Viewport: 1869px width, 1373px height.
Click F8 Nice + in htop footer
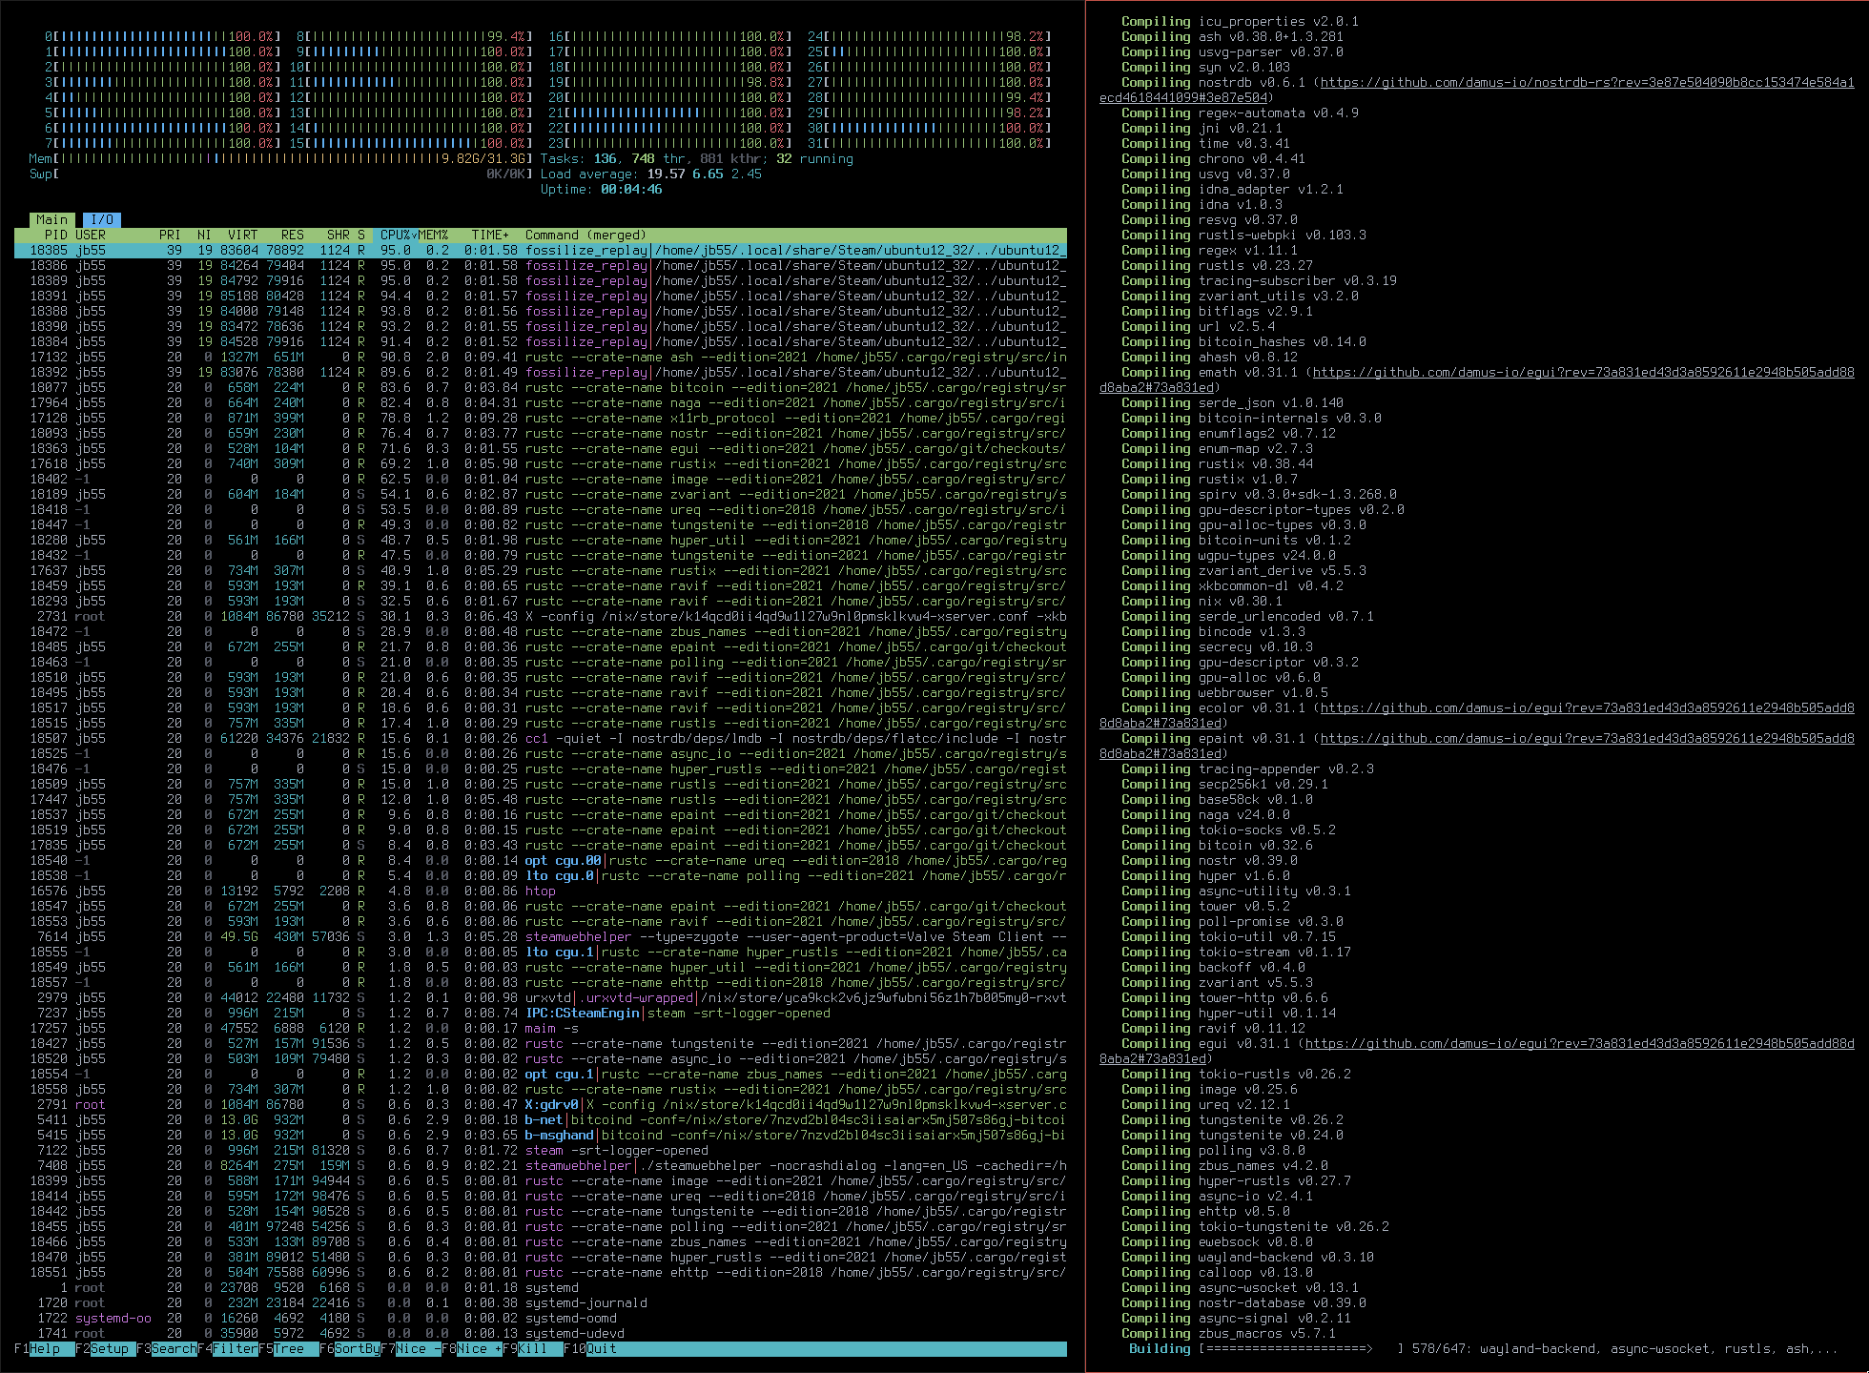click(x=471, y=1348)
